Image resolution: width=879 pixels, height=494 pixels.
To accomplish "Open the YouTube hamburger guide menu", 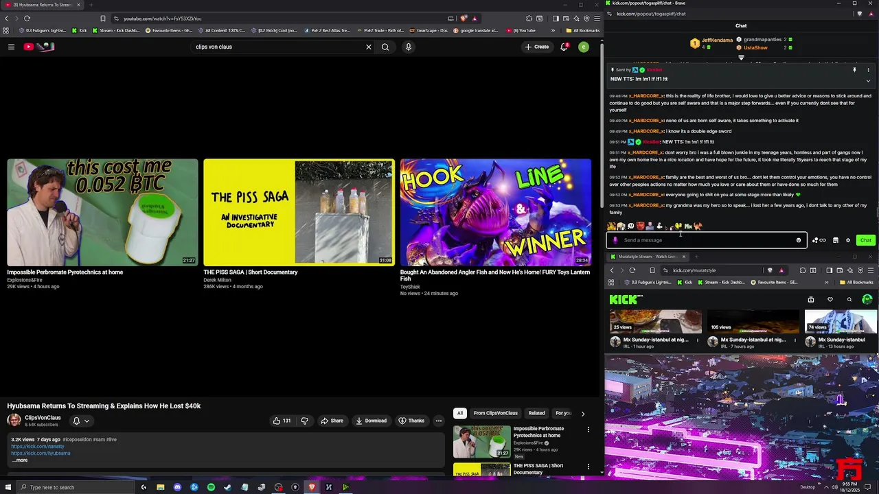I will pyautogui.click(x=11, y=47).
